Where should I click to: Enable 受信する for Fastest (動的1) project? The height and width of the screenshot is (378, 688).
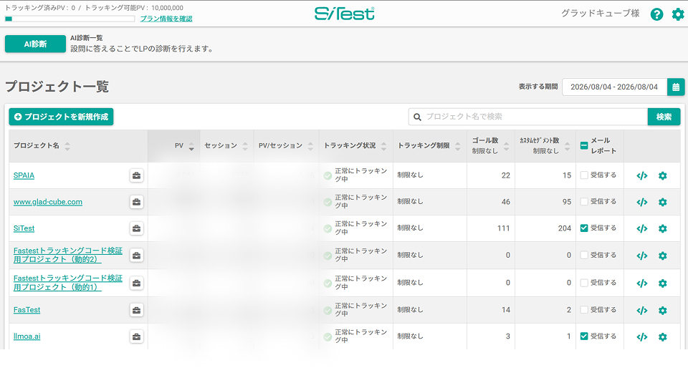(x=584, y=283)
